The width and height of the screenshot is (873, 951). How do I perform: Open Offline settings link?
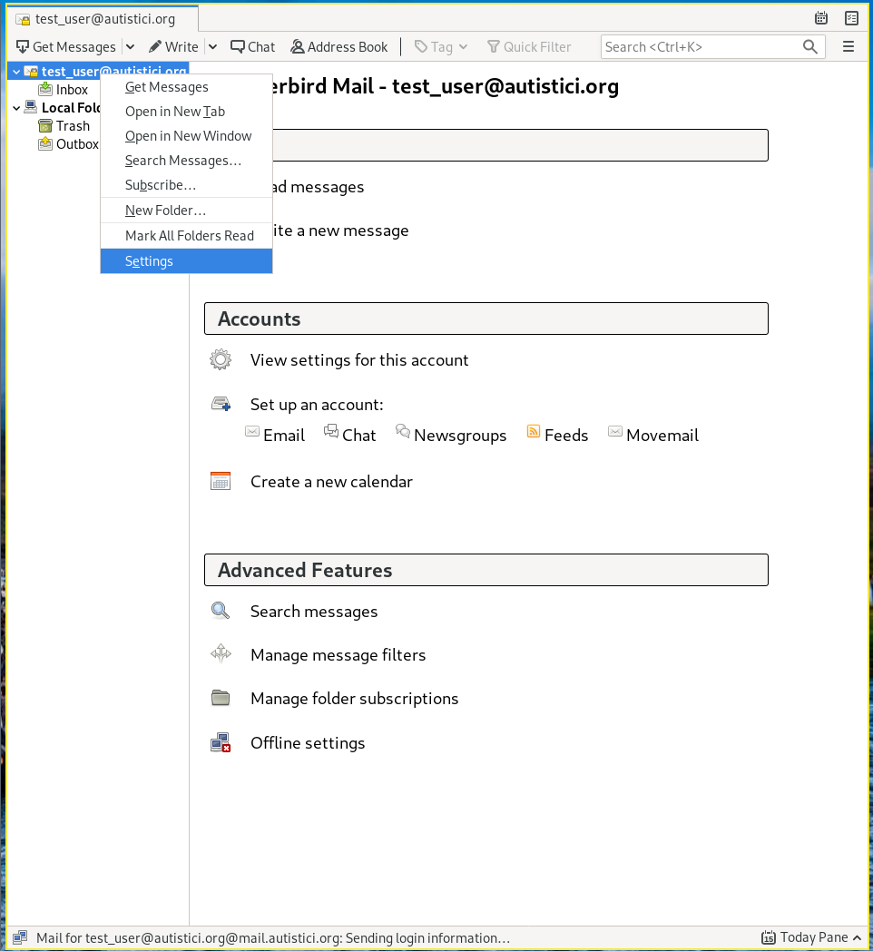(x=308, y=743)
